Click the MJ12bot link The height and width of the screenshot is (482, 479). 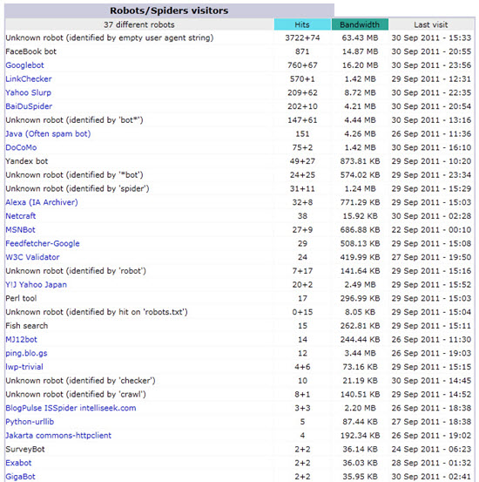(x=21, y=339)
